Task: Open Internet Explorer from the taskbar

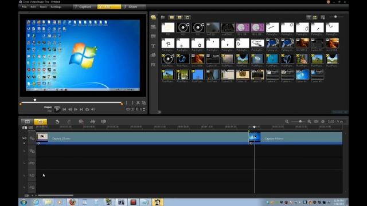Action: pyautogui.click(x=36, y=202)
